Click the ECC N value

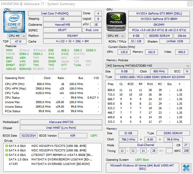pos(187,71)
